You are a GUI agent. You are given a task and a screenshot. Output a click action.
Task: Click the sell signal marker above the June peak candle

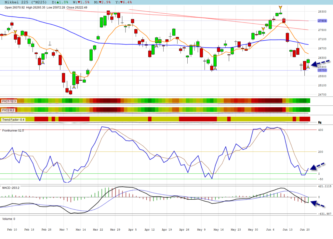coord(281,7)
